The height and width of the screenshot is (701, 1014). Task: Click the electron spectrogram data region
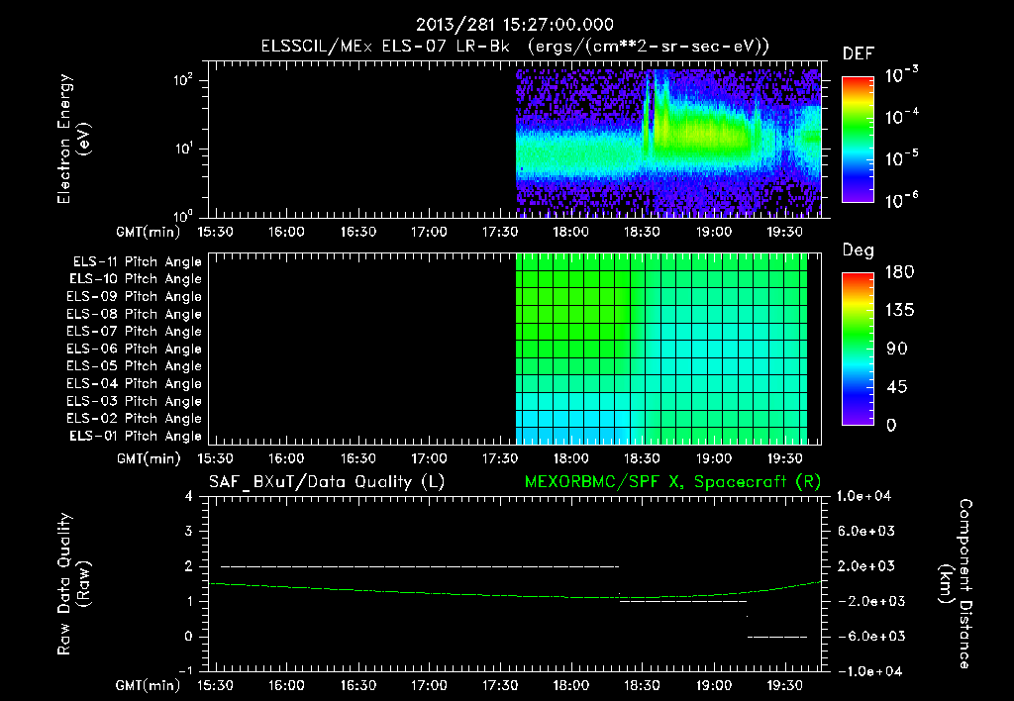click(x=668, y=143)
